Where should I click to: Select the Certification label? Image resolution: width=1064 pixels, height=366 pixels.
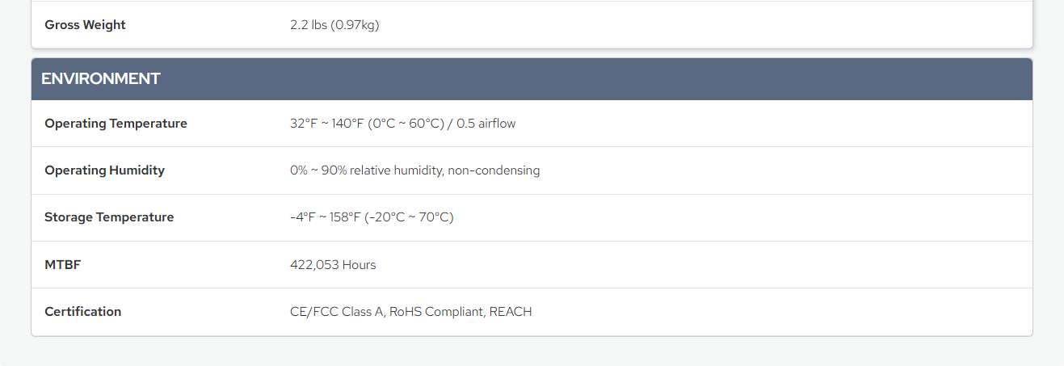[x=83, y=312]
